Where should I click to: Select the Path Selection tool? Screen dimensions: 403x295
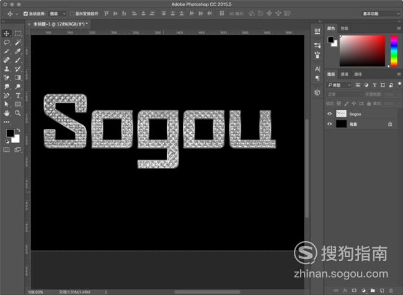pos(7,104)
